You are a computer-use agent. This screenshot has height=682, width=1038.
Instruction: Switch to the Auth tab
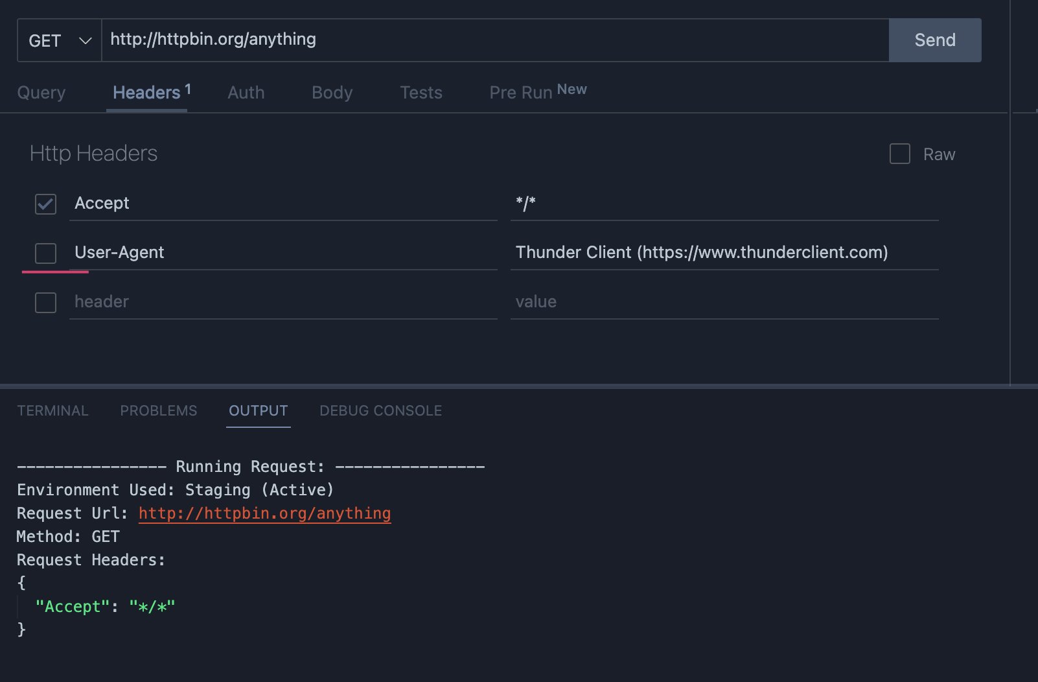[x=246, y=93]
